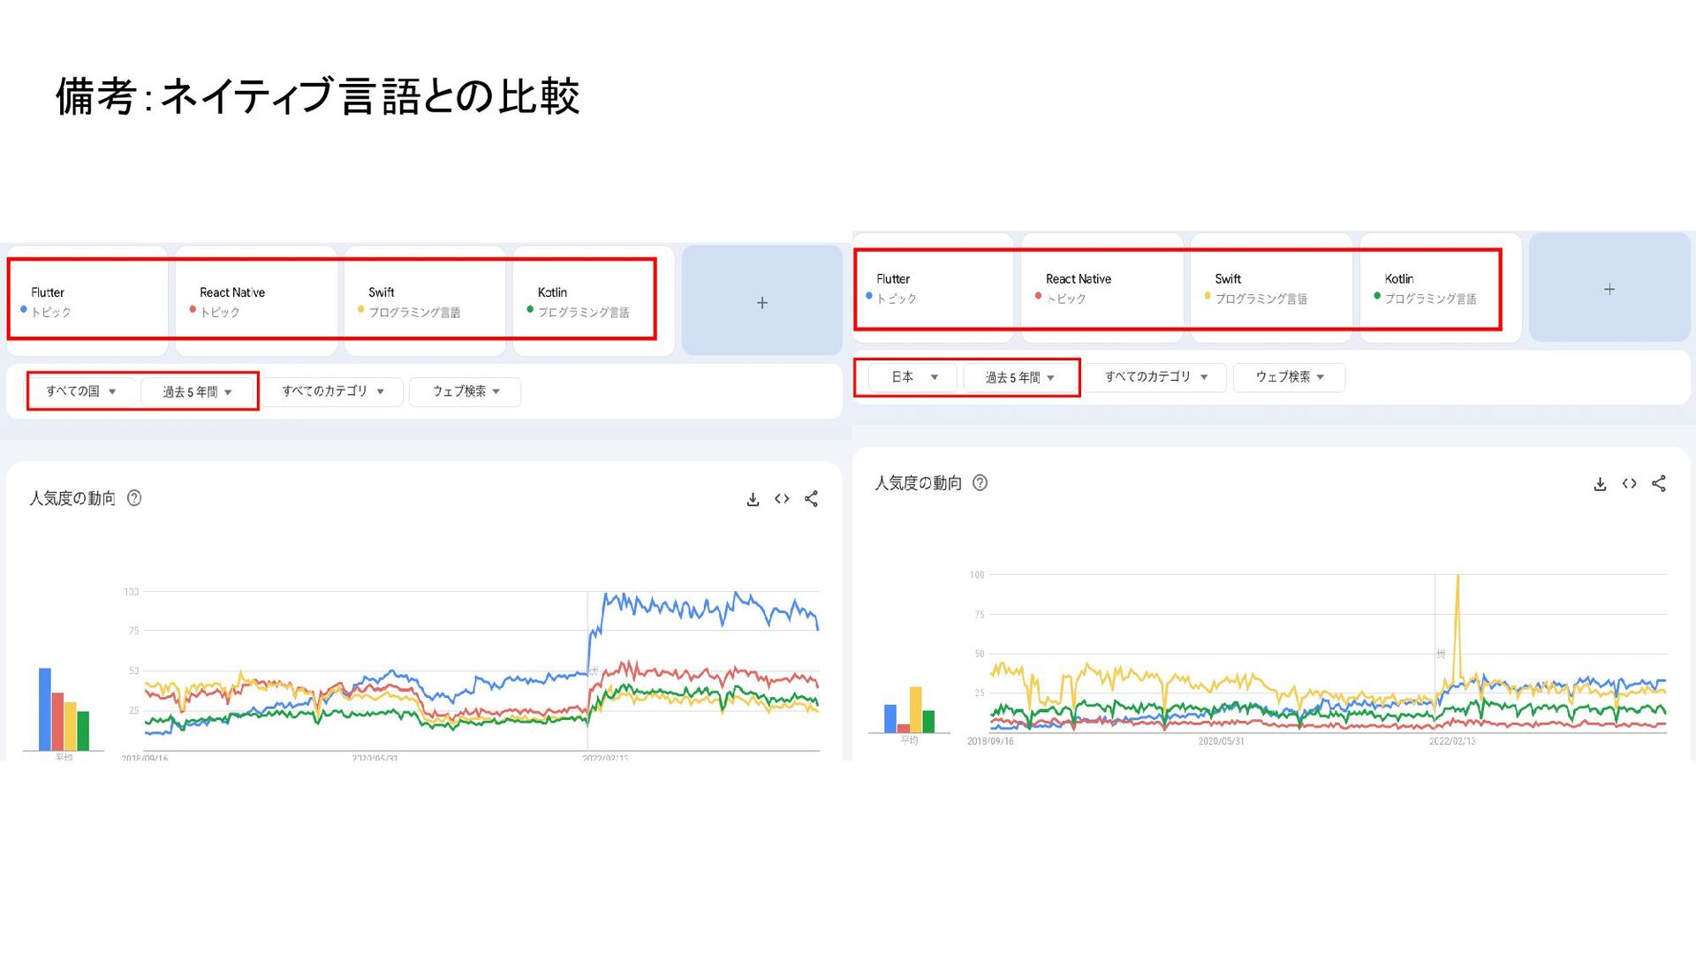Open left panel ウェブ検索 search type dropdown
The image size is (1696, 954).
tap(466, 391)
